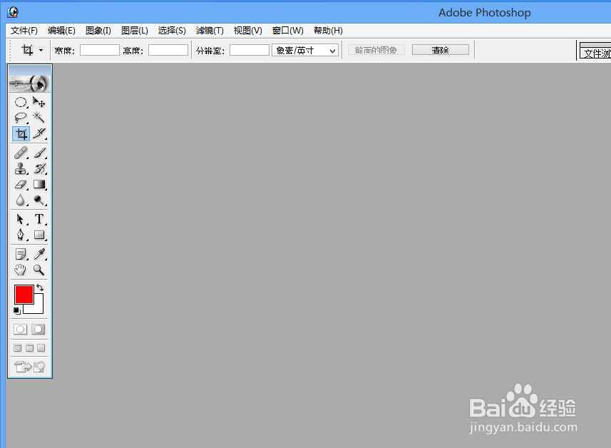This screenshot has width=611, height=448.
Task: Select the Pen tool
Action: 21,235
